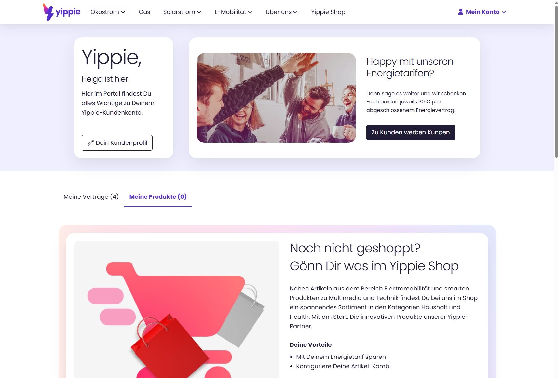Go to Yippie Shop in navigation
The height and width of the screenshot is (378, 558).
coord(328,12)
